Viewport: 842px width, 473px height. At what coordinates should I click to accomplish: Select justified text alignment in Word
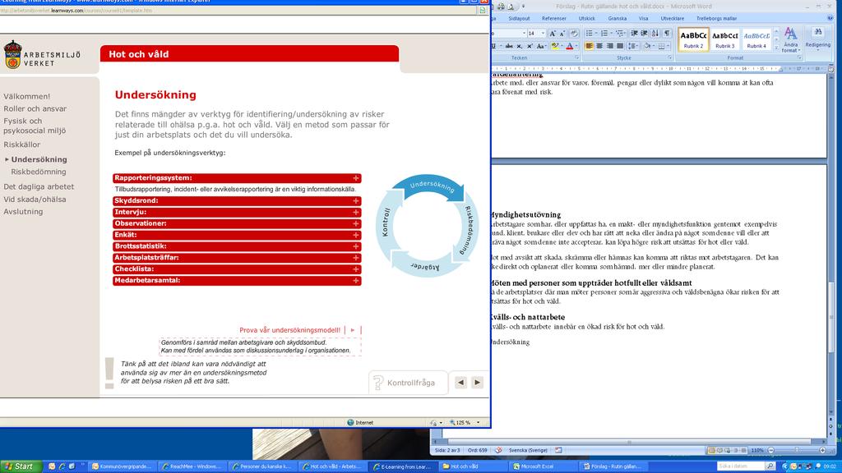click(x=620, y=46)
